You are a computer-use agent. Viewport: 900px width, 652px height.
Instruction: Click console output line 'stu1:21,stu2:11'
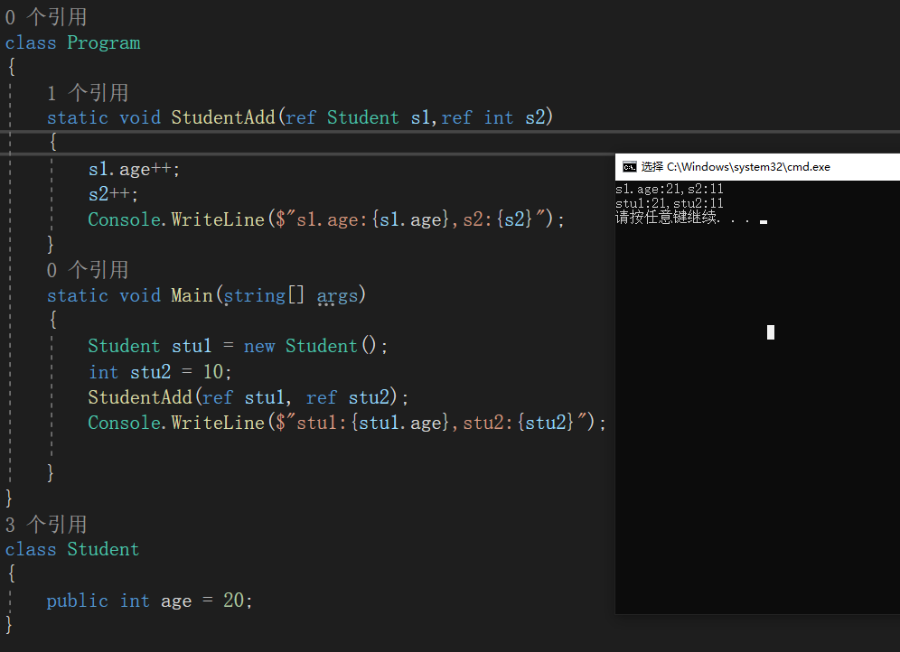click(670, 203)
